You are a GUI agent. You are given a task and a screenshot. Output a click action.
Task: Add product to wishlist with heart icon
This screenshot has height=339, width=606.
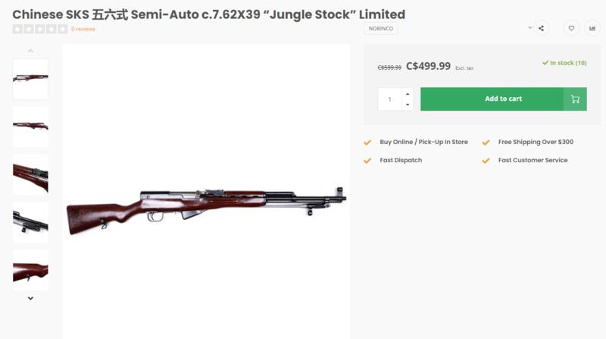[x=572, y=29]
